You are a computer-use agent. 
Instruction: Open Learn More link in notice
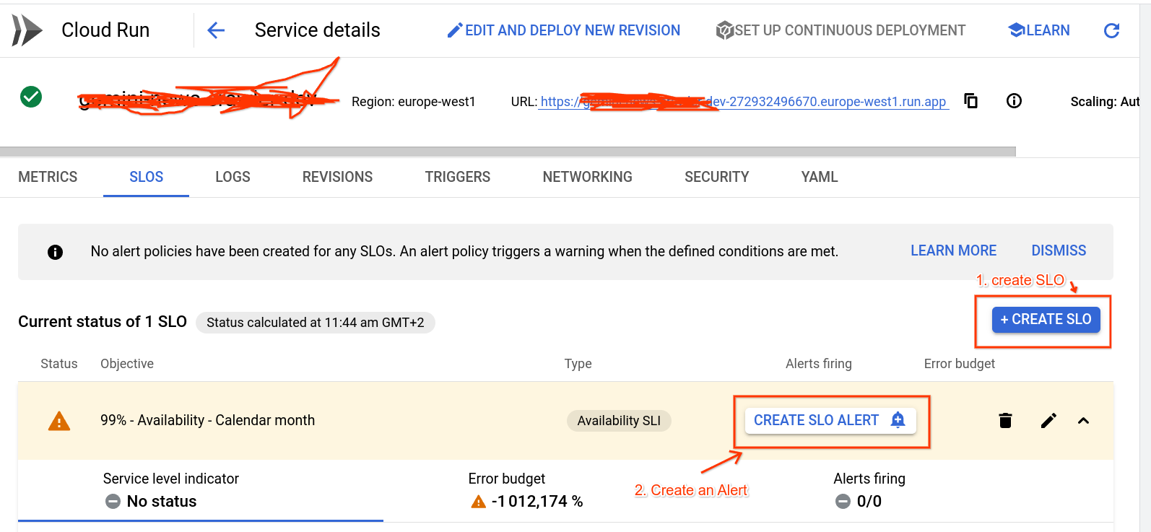953,250
